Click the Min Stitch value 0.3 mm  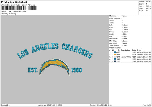tap(124, 41)
